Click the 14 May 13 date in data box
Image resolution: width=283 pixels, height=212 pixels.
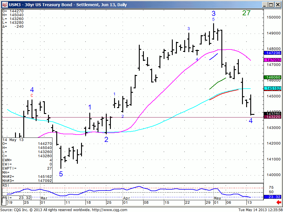tap(13, 140)
